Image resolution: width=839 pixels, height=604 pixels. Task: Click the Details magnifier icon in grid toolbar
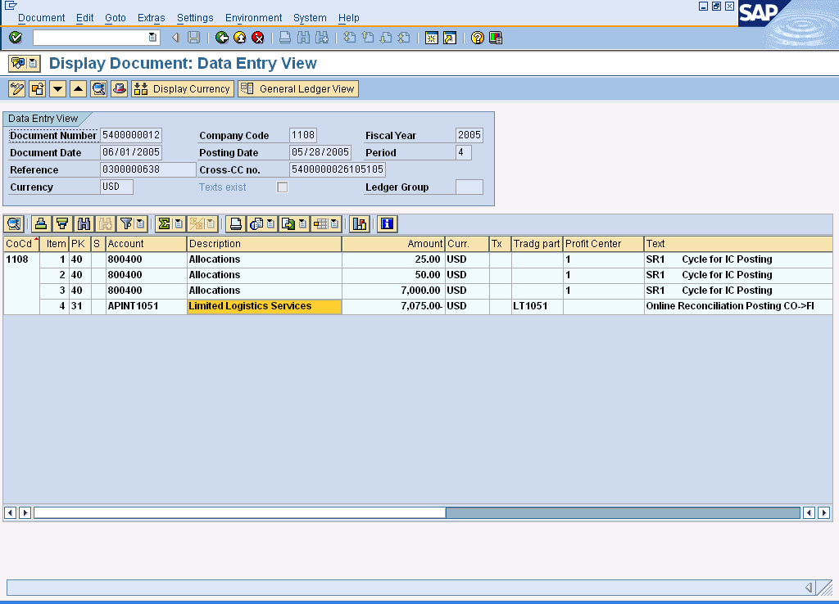[15, 224]
